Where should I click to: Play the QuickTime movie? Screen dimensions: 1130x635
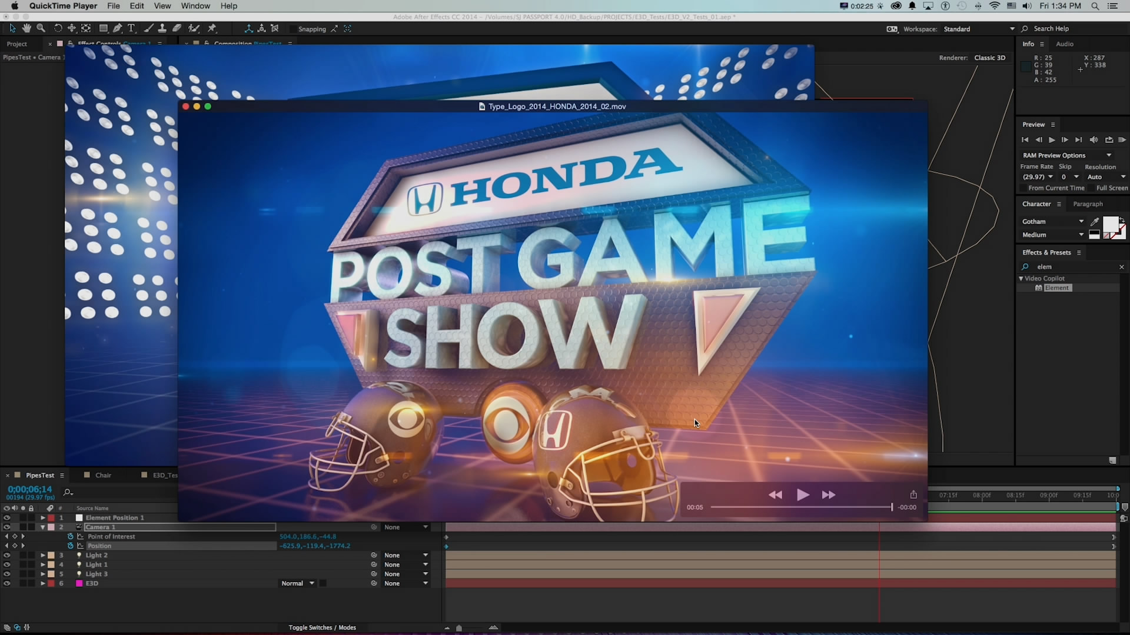pos(803,495)
